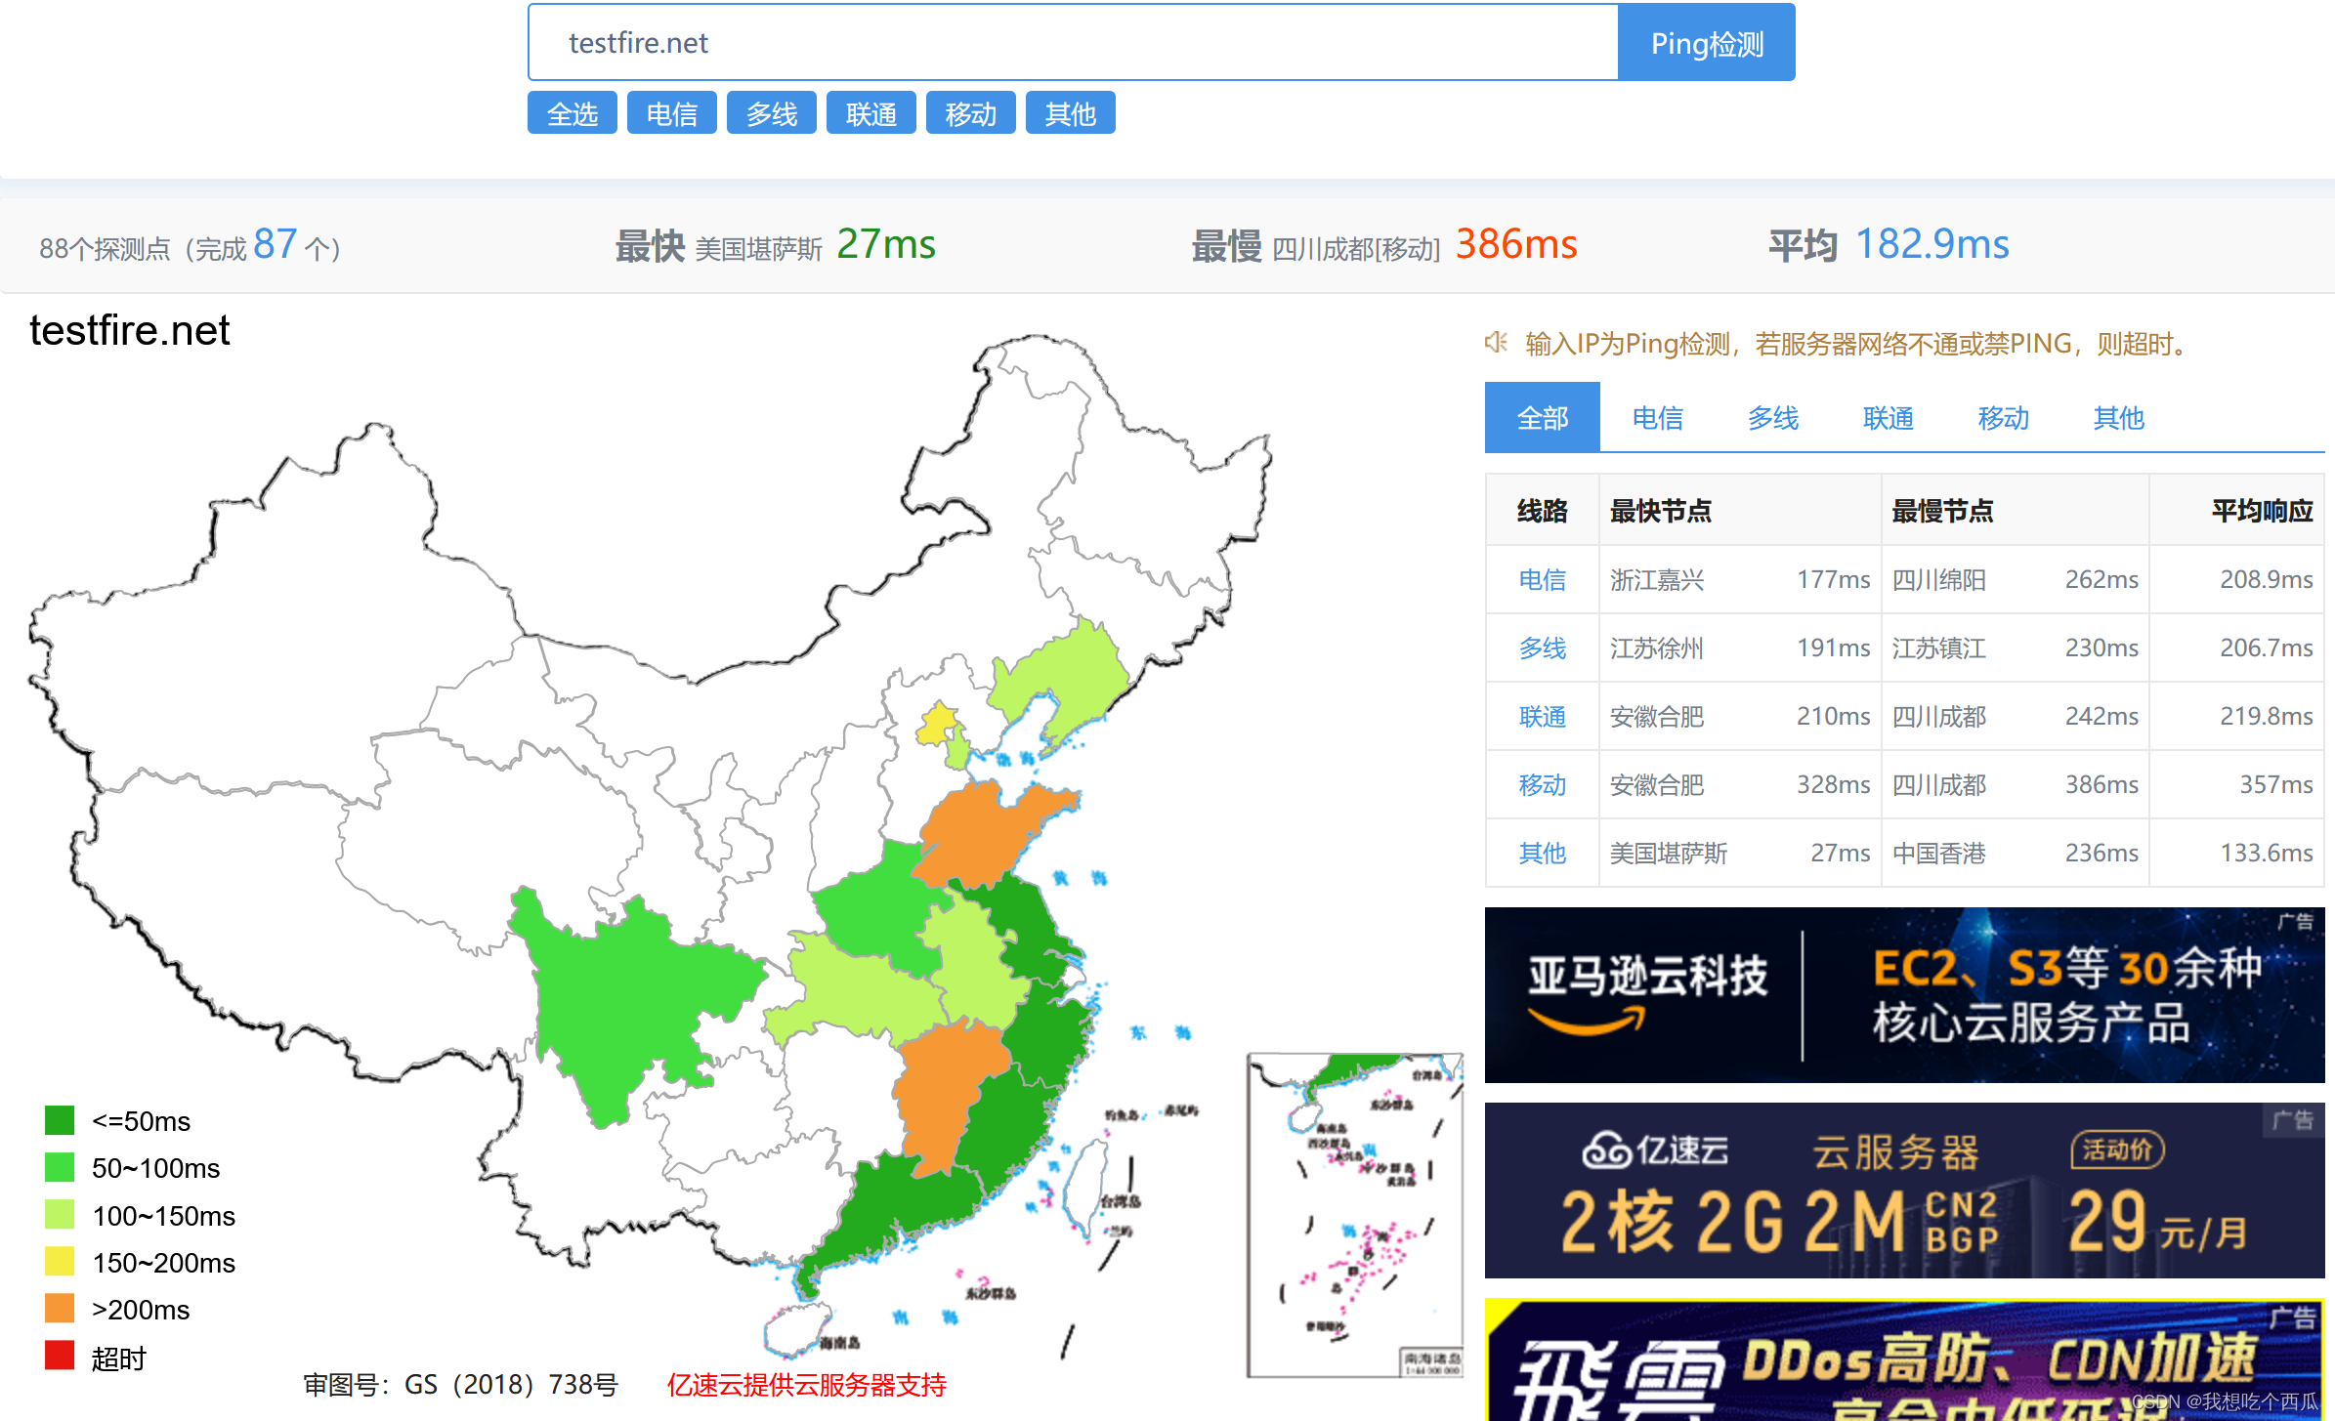Screen dimensions: 2335x1421
Task: Click the speaker notice icon
Action: (x=1496, y=343)
